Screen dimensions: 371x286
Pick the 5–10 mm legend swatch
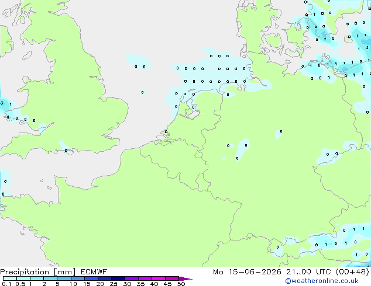[64, 278]
